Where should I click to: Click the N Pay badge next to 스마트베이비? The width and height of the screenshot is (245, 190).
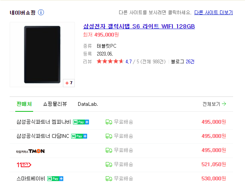pos(55,178)
